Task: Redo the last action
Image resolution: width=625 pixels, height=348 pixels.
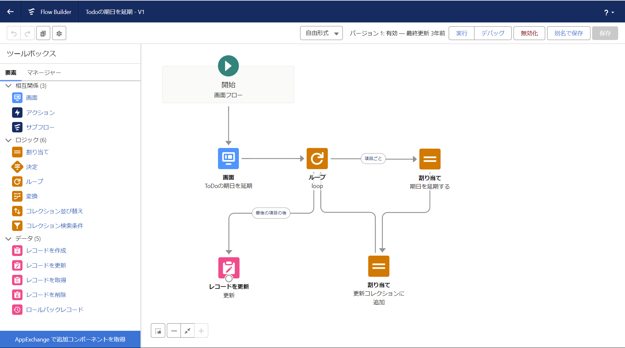Action: pyautogui.click(x=28, y=33)
